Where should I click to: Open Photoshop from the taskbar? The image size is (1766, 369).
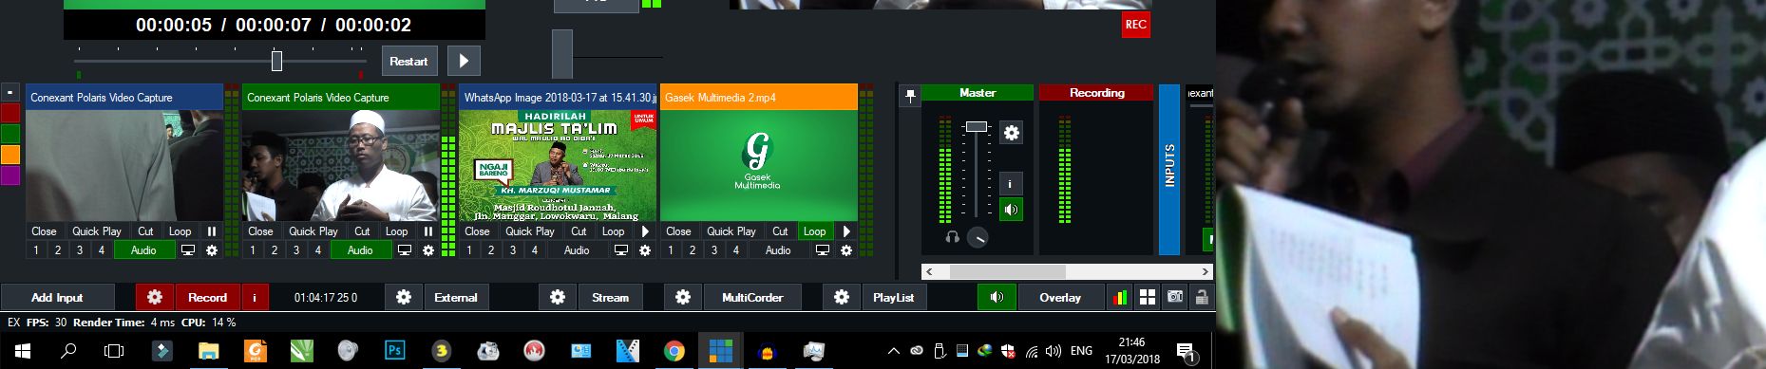click(395, 350)
